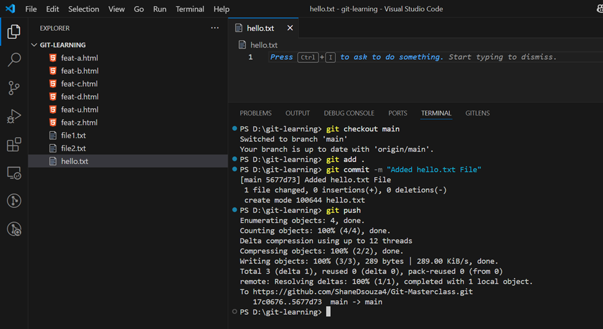Open the GitLens Inspect icon at bottom
Viewport: 603px width, 329px height.
coord(14,229)
